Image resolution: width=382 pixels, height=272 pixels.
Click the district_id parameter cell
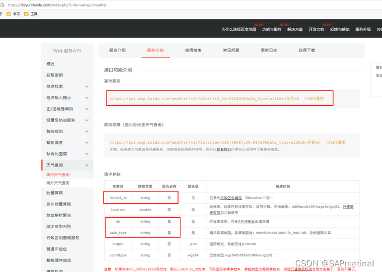pos(118,198)
